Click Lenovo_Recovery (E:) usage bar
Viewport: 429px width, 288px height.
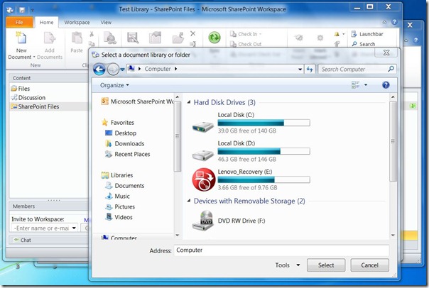[x=264, y=179]
